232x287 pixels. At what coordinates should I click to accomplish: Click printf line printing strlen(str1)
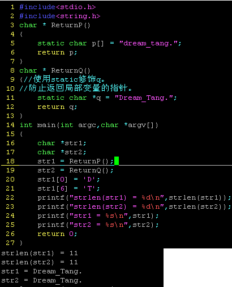(x=134, y=197)
